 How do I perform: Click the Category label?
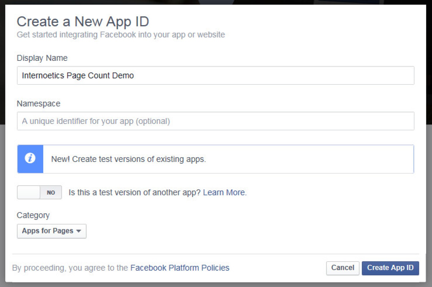point(33,215)
